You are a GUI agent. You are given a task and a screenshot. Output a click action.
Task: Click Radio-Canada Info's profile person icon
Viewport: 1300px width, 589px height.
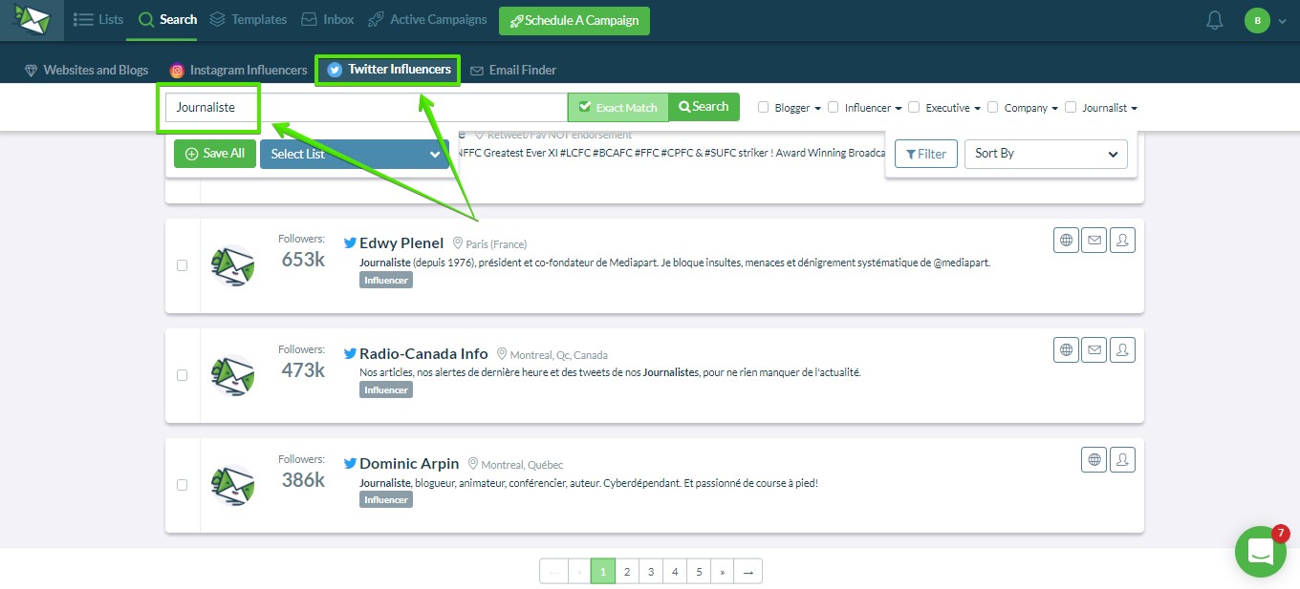click(1123, 350)
